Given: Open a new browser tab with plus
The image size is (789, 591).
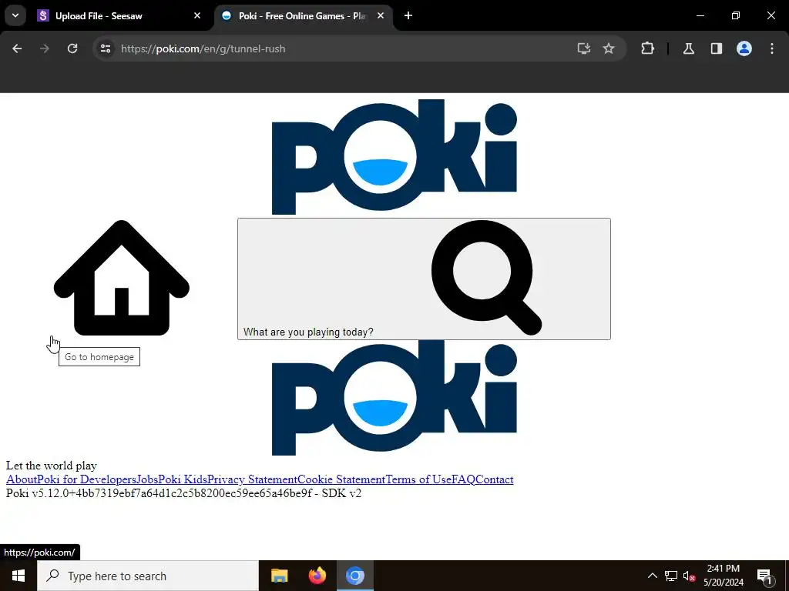Looking at the screenshot, I should point(408,15).
